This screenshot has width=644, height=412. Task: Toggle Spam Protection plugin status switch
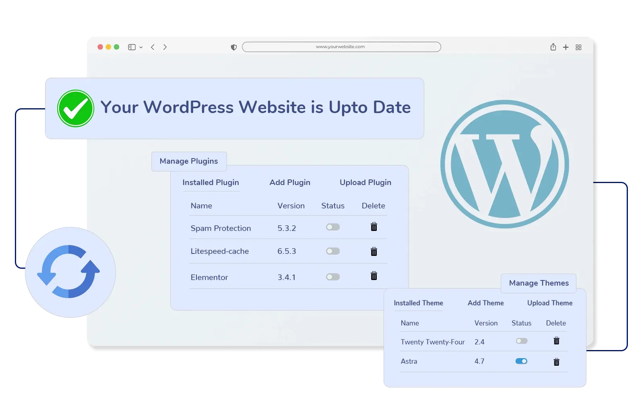coord(333,227)
